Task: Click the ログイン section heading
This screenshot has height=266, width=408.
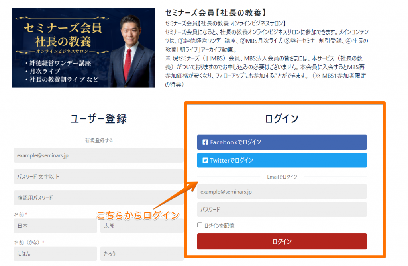Action: (282, 119)
